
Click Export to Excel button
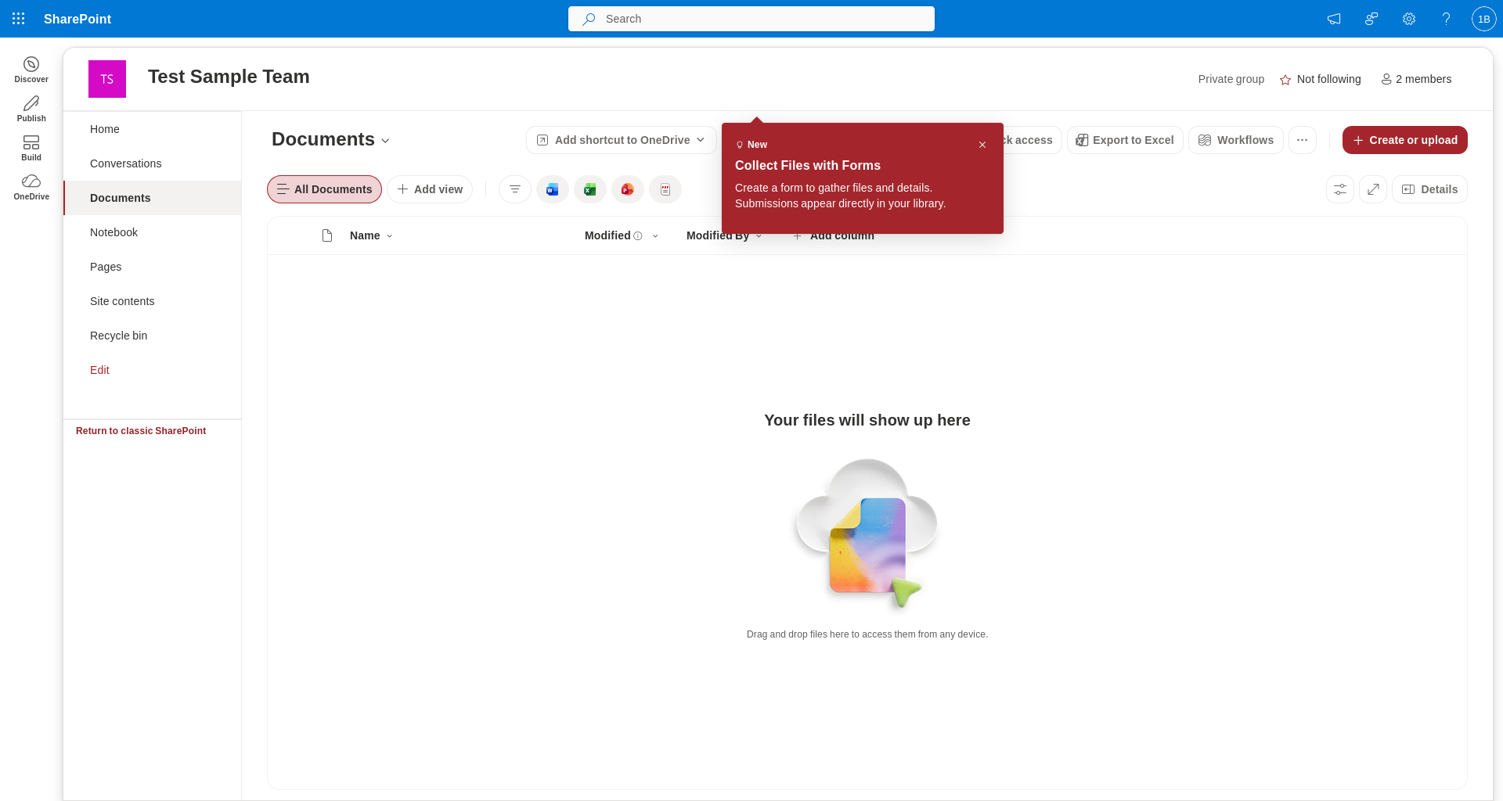tap(1125, 140)
